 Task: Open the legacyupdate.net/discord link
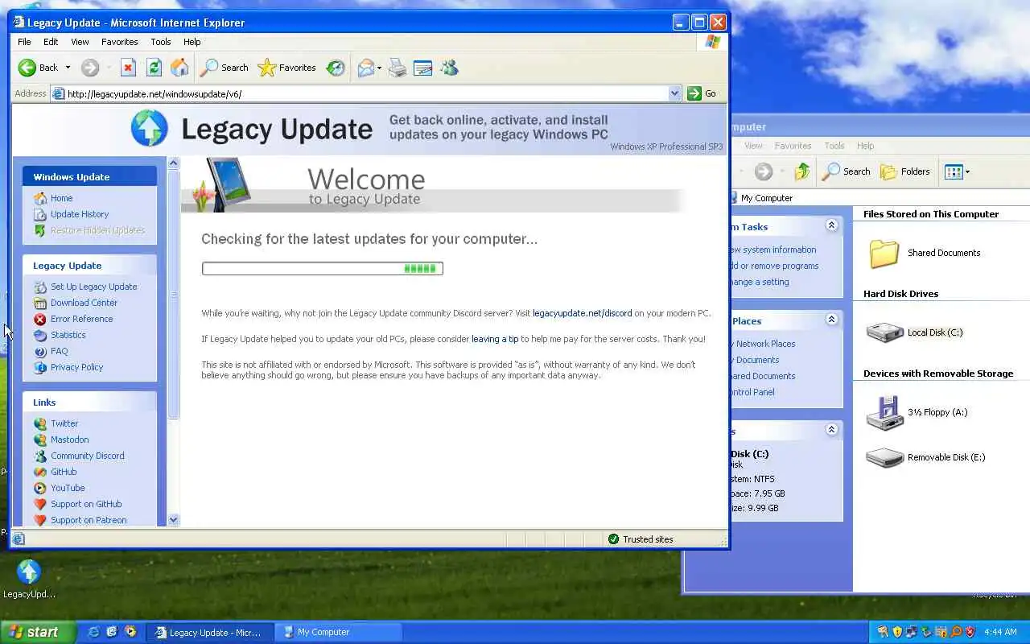[583, 313]
